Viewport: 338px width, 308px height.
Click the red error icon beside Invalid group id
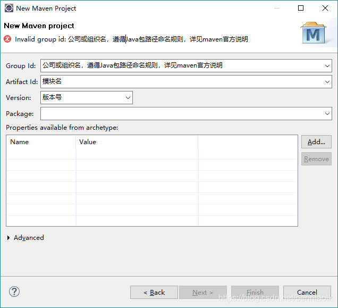[7, 39]
